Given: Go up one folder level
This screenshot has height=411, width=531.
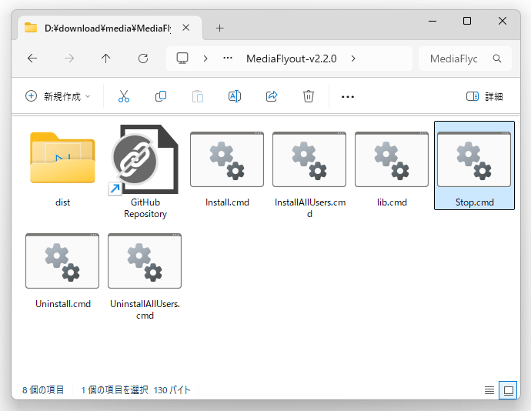Looking at the screenshot, I should tap(106, 58).
